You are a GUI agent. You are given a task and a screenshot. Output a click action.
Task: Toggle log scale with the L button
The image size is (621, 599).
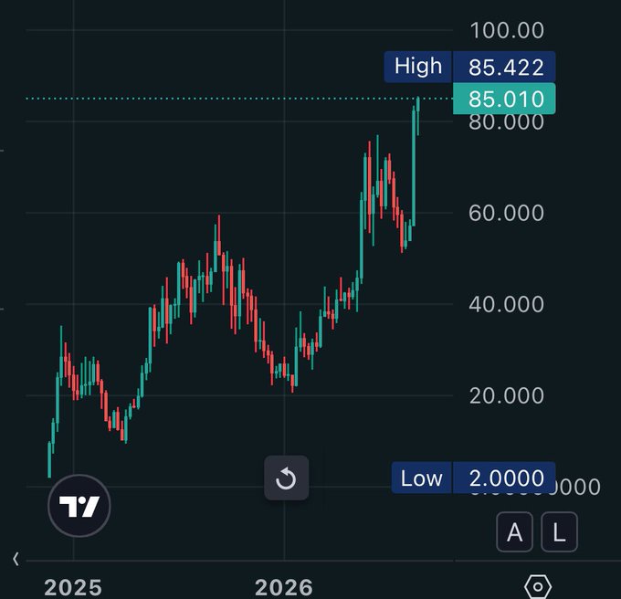pyautogui.click(x=559, y=532)
